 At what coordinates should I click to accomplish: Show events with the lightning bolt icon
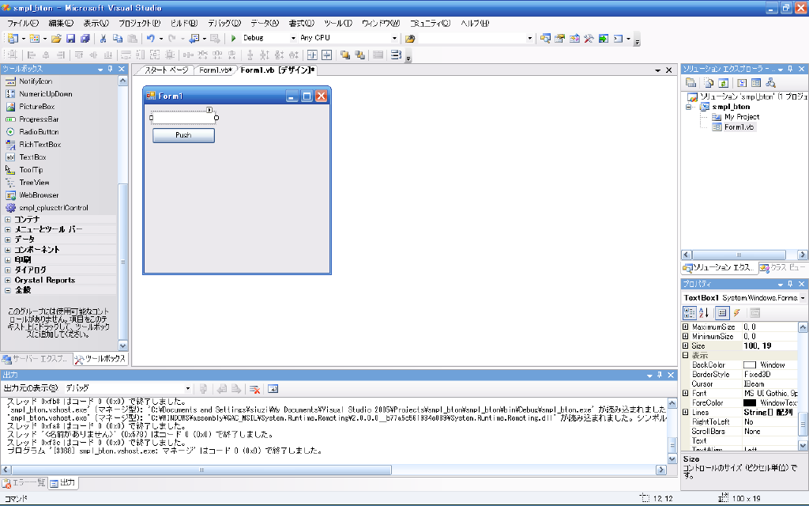click(737, 312)
